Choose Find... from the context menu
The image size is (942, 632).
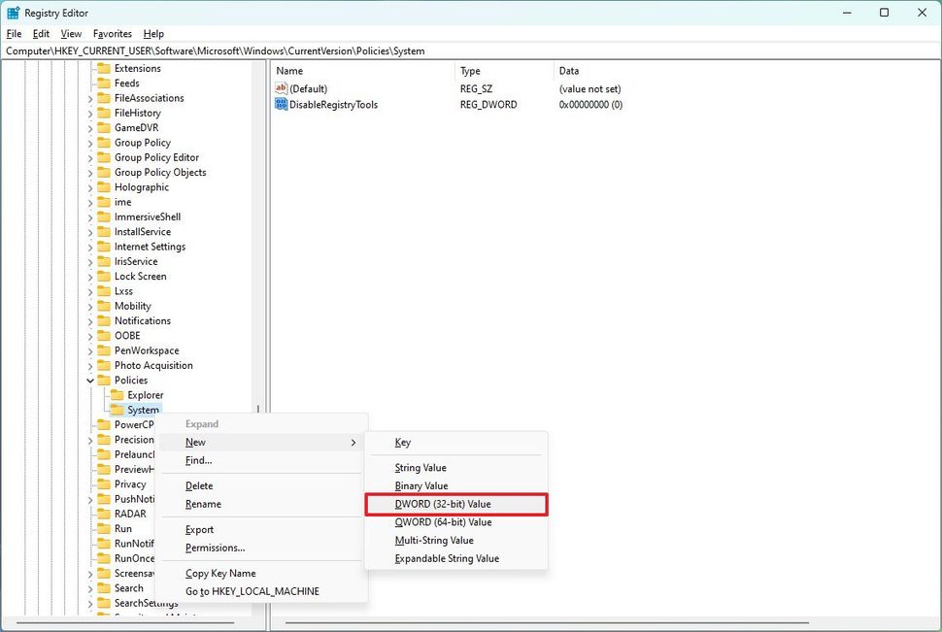(198, 460)
